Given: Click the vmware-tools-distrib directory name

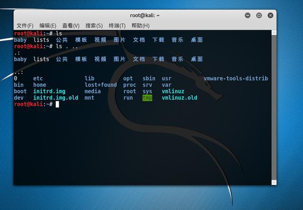Looking at the screenshot, I should [x=236, y=79].
